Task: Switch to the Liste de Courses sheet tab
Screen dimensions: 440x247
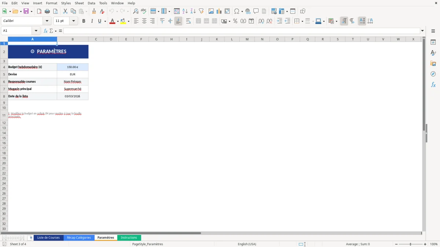Action: 48,237
